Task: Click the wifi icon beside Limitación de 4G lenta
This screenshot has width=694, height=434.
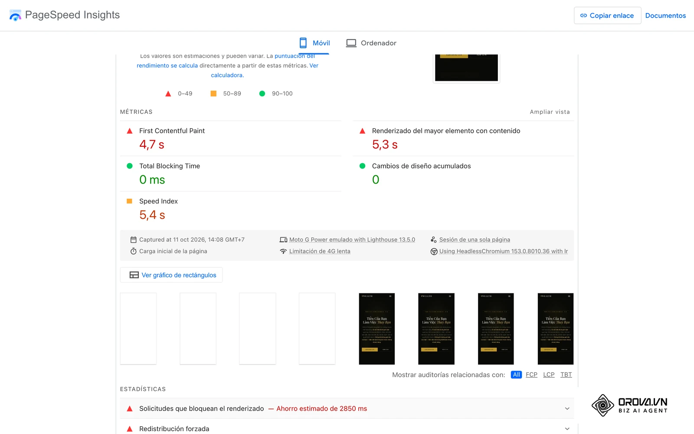Action: coord(283,251)
